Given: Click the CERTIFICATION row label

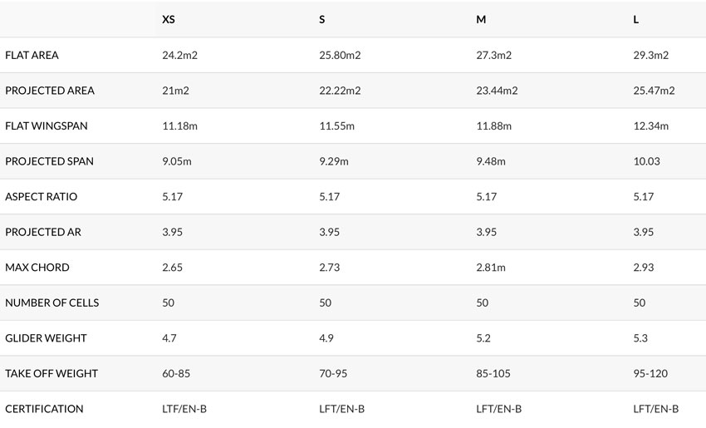Looking at the screenshot, I should (x=44, y=409).
